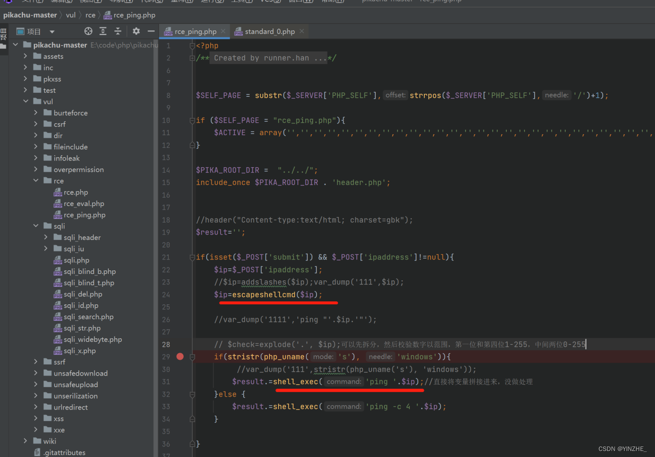Select the sqli_iu folder

pos(74,249)
